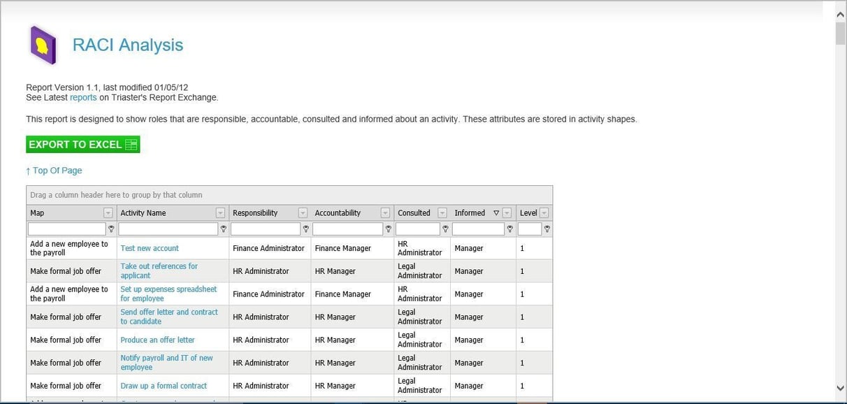Click the Informed column filter funnel icon

pyautogui.click(x=509, y=229)
